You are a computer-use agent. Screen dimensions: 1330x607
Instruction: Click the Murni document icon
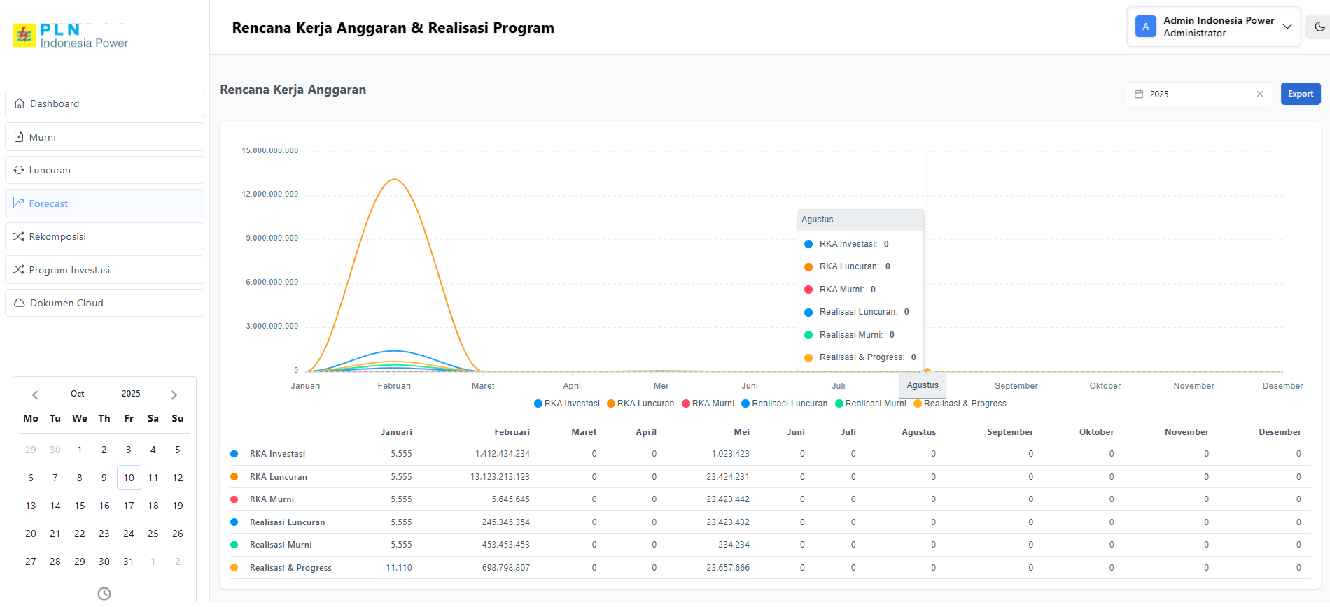pos(19,137)
